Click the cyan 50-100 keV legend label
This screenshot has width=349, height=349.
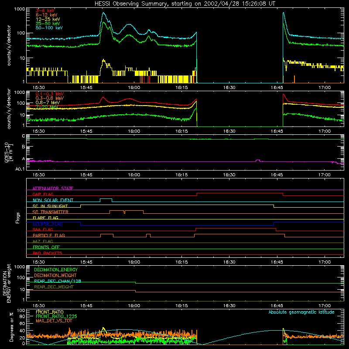(x=49, y=28)
